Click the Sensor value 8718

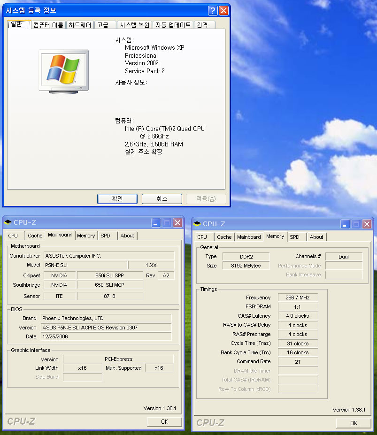(x=110, y=296)
